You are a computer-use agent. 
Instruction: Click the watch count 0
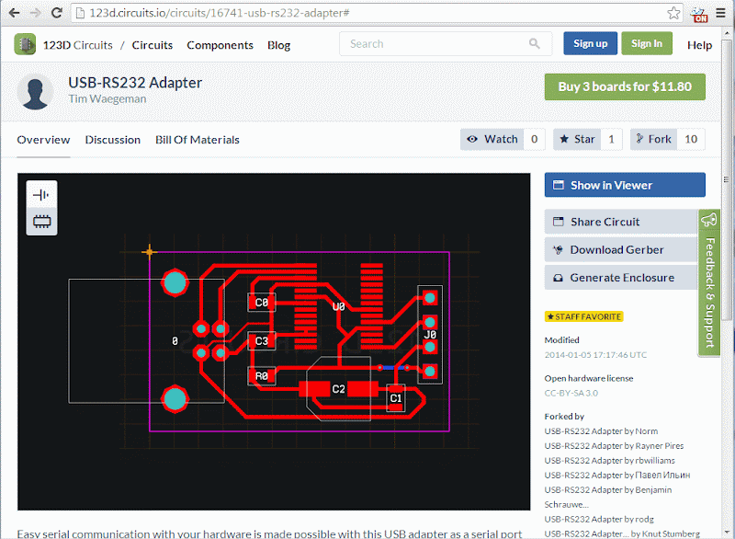[x=535, y=139]
